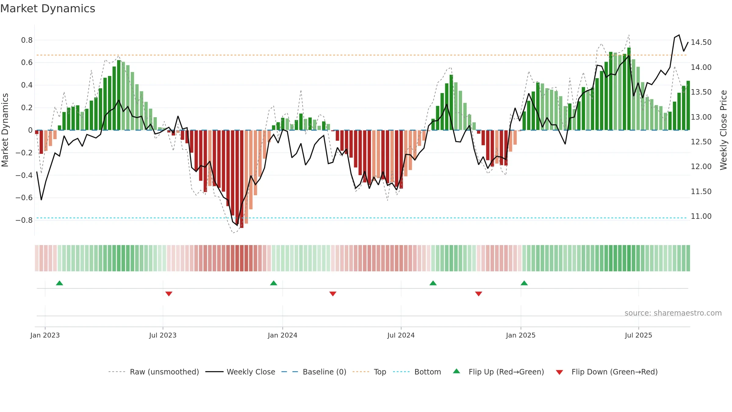Toggle Flip Up (Red→Green) legend entry
This screenshot has width=732, height=412.
pyautogui.click(x=498, y=372)
